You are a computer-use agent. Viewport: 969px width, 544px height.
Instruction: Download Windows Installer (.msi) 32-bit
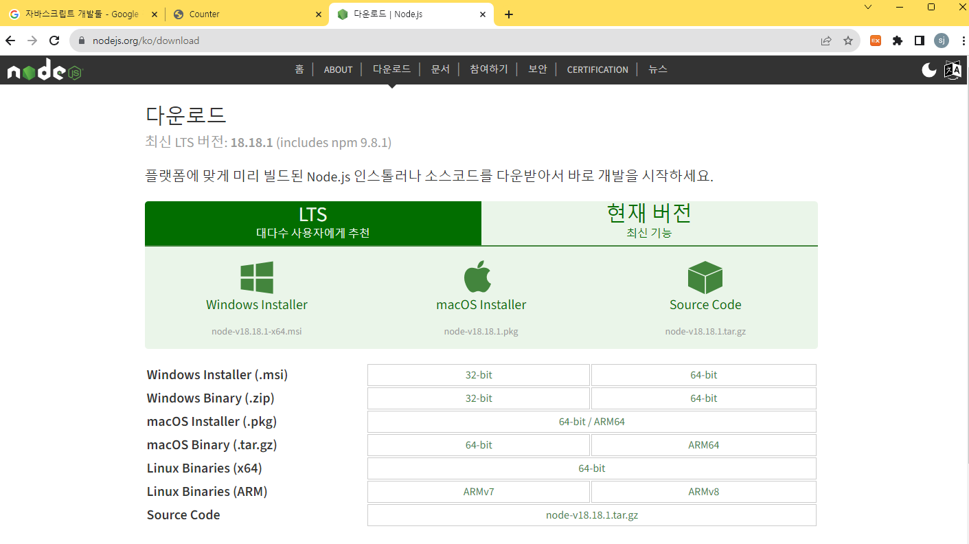point(479,375)
